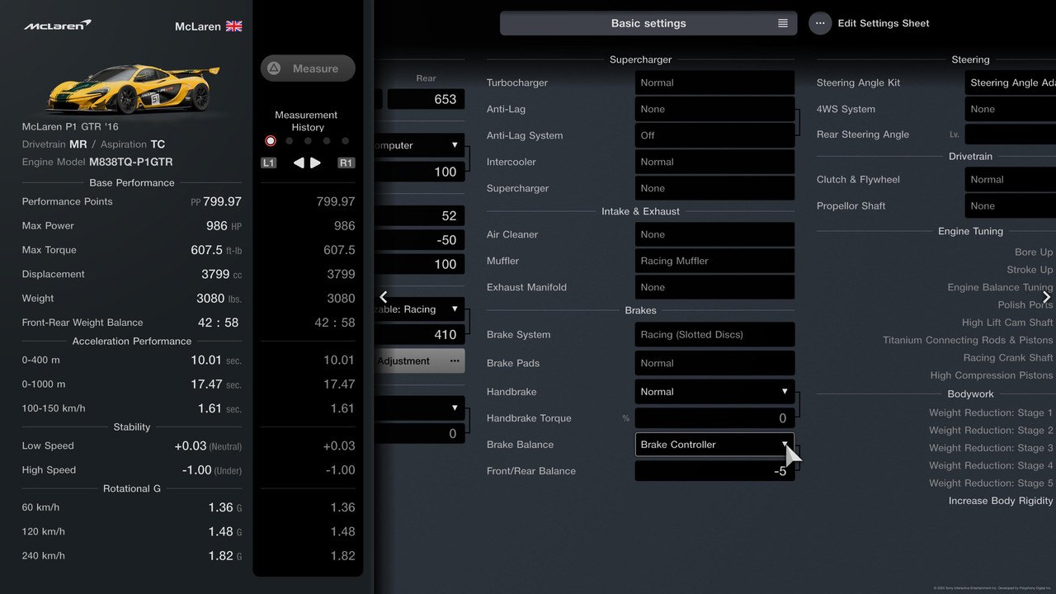
Task: Click the United Kingdom flag icon
Action: click(234, 26)
